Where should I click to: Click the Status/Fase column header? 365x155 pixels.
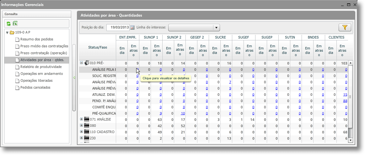click(x=98, y=47)
